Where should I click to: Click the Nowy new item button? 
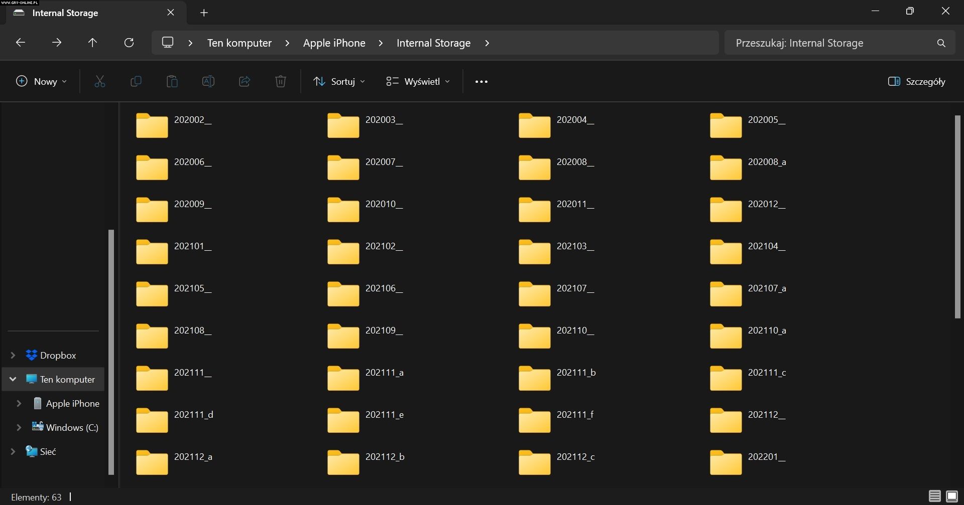point(41,81)
